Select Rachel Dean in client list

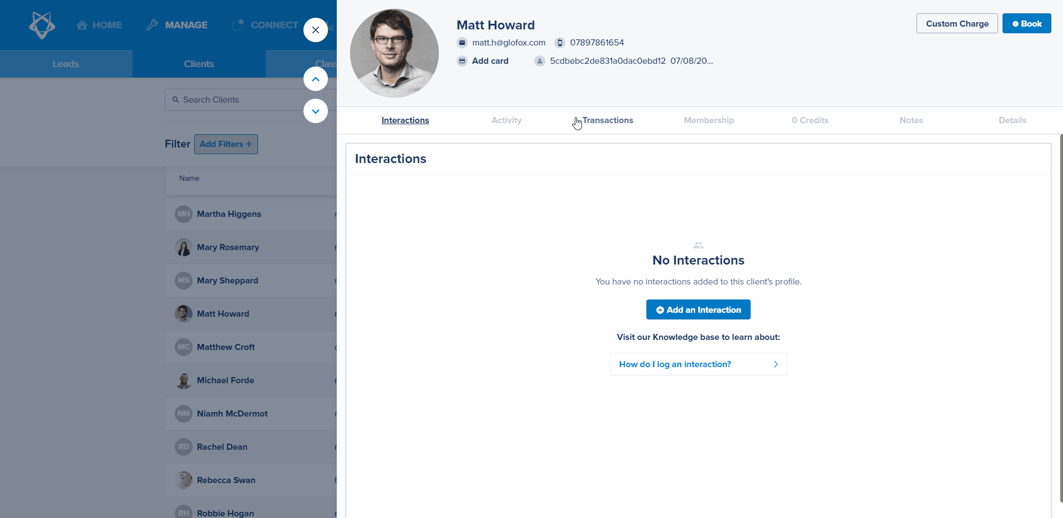coord(222,447)
